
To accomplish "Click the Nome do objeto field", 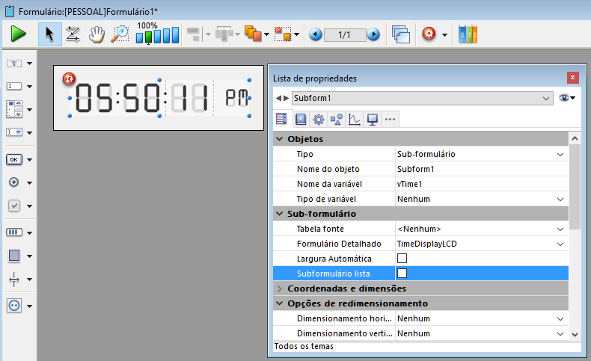I will click(x=479, y=169).
